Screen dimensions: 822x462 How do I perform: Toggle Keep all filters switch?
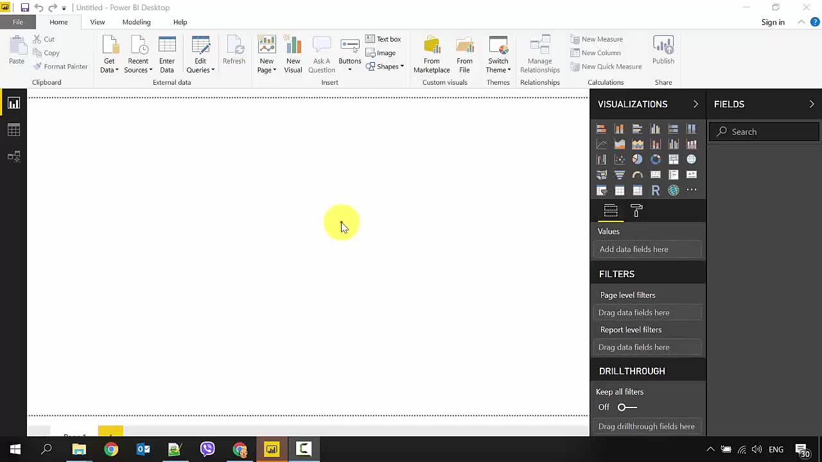tap(627, 407)
